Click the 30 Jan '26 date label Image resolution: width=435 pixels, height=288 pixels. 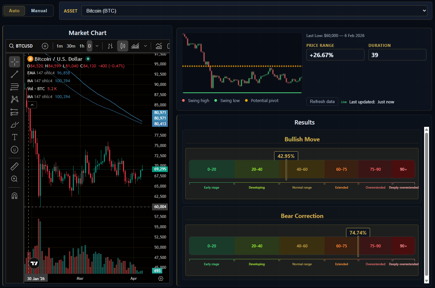pos(36,278)
